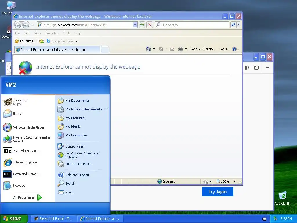The height and width of the screenshot is (223, 297).
Task: Open a new blank IE tab
Action: [x=105, y=50]
